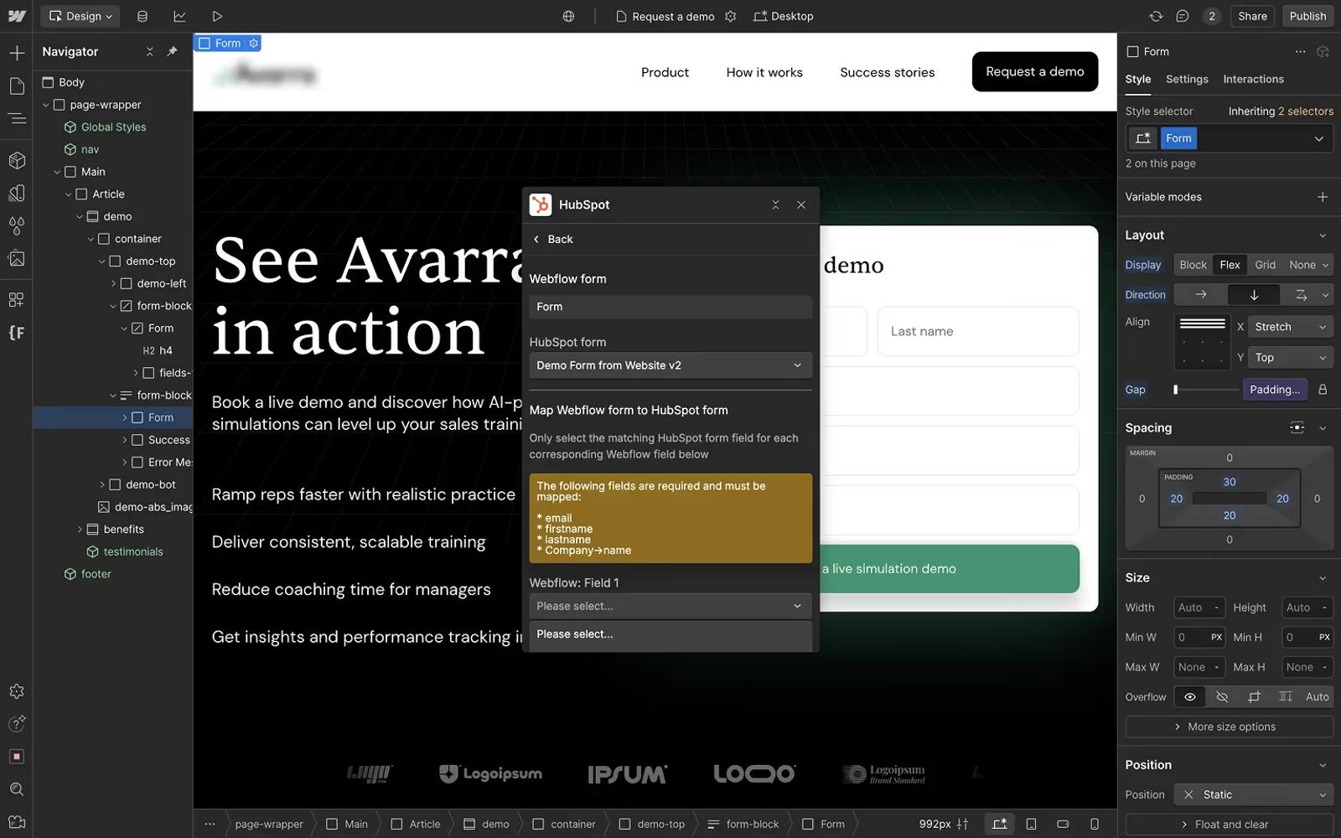
Task: Click the Preview play icon
Action: pos(217,16)
